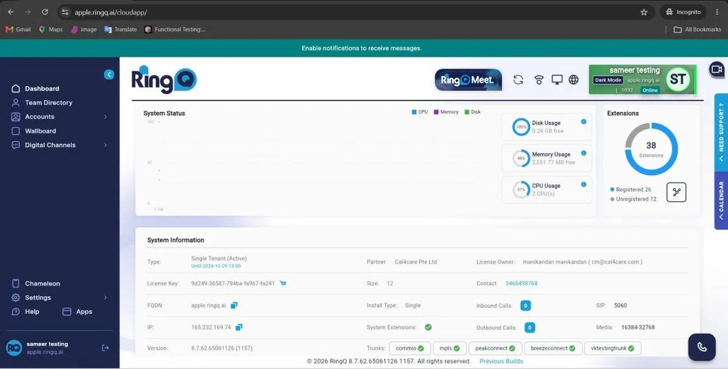Open Help in sidebar
Viewport: 728px width, 369px height.
tap(32, 311)
